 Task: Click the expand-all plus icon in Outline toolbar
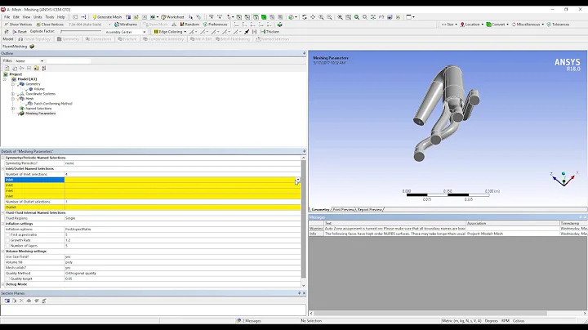pos(29,69)
